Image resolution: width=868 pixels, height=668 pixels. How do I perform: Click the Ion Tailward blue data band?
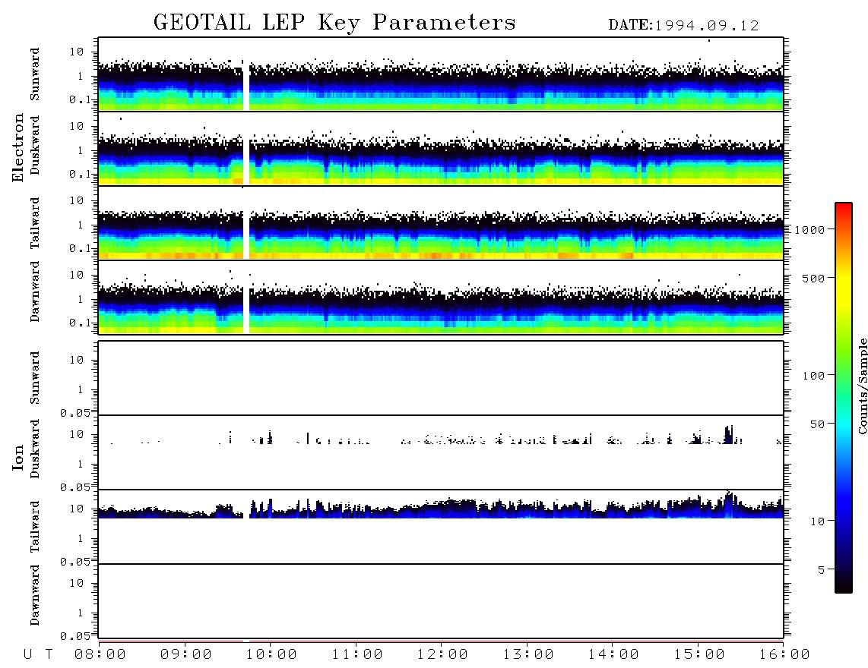pyautogui.click(x=441, y=511)
